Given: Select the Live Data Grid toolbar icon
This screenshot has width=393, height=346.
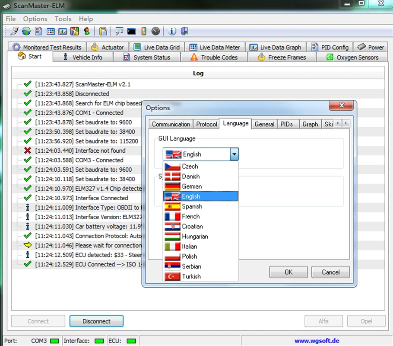Looking at the screenshot, I should (x=51, y=31).
